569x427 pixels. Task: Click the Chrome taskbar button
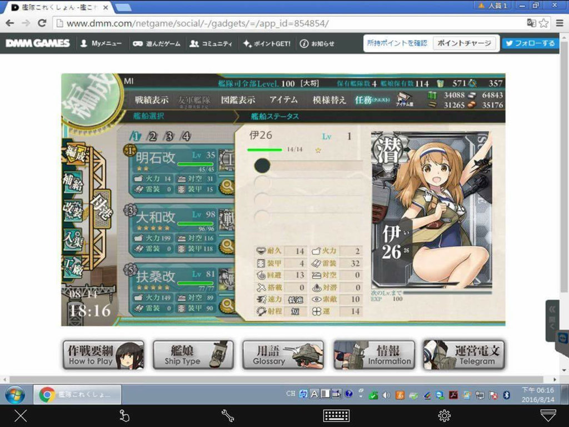[77, 395]
